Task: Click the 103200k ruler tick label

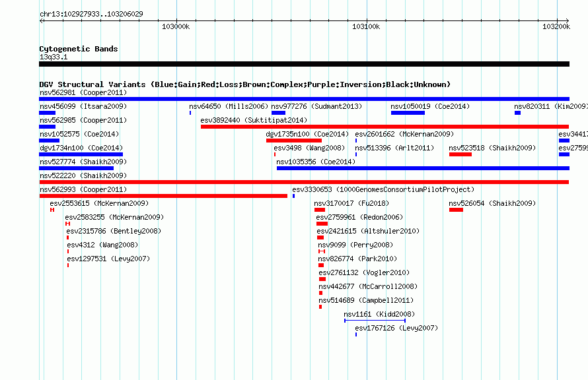Action: (x=556, y=26)
